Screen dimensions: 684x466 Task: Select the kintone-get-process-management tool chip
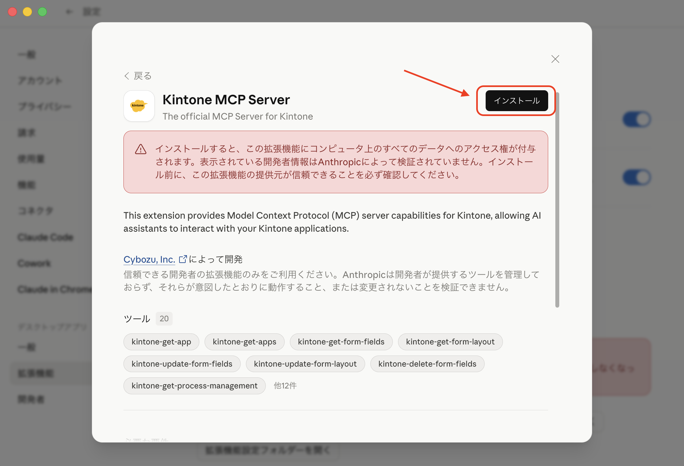(194, 386)
